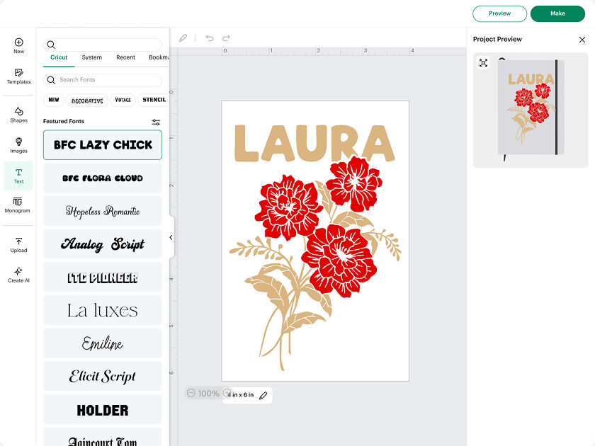Toggle the VINTAGE font filter chip
The image size is (595, 446).
click(x=123, y=101)
